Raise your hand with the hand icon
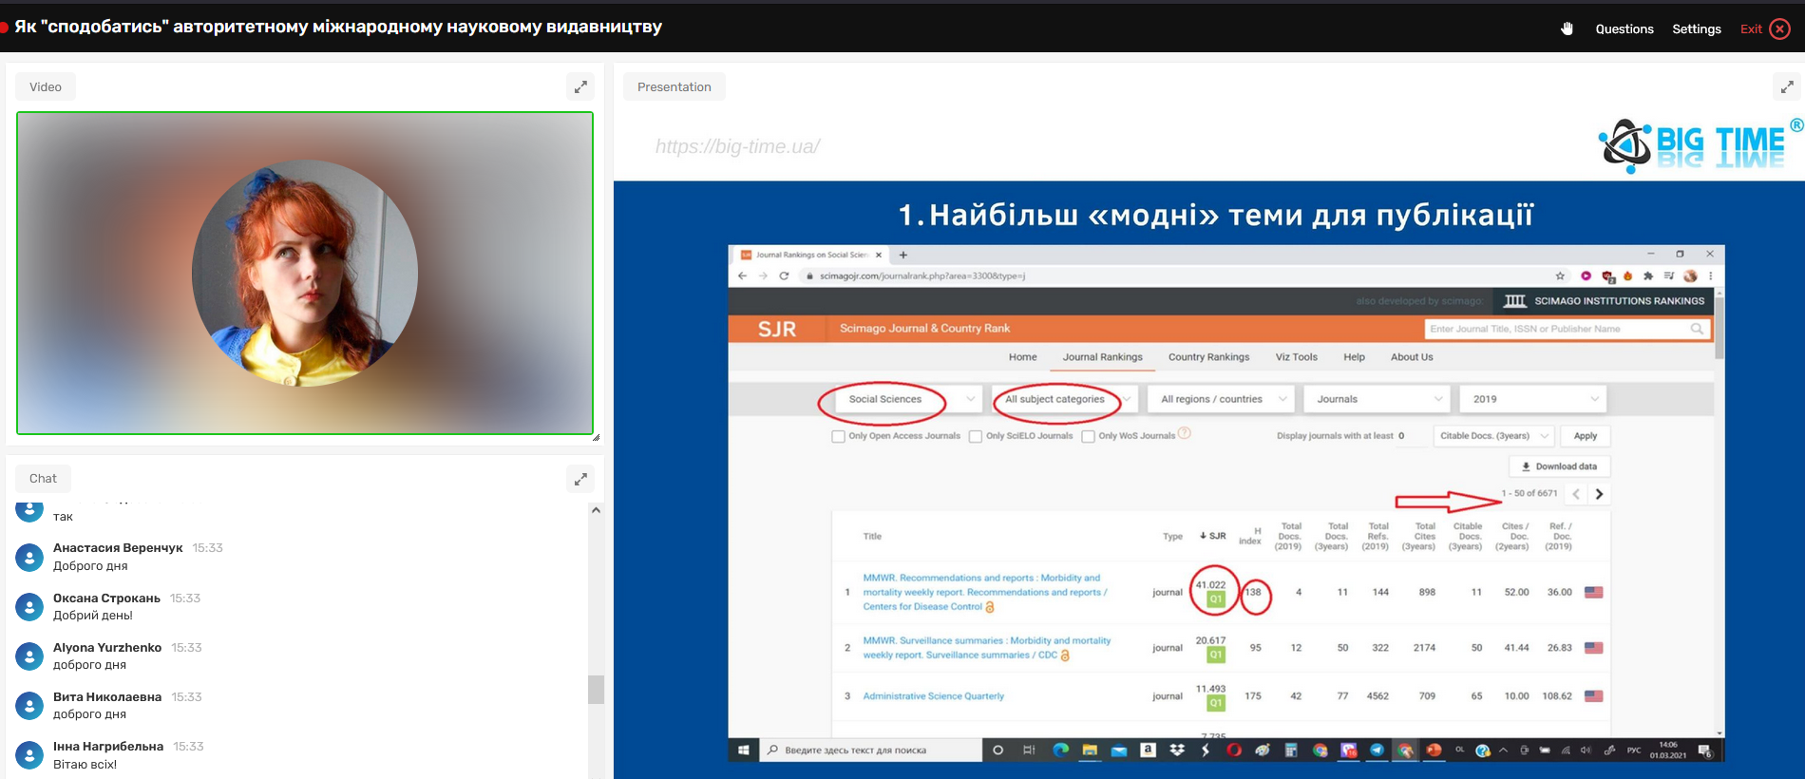This screenshot has height=779, width=1805. [1567, 28]
